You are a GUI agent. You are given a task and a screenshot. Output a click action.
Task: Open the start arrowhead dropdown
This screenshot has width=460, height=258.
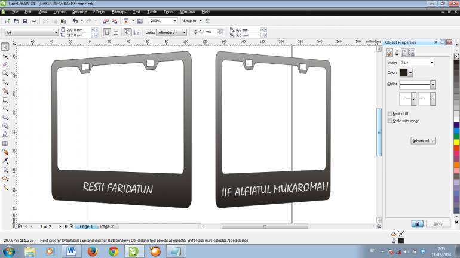(x=413, y=99)
